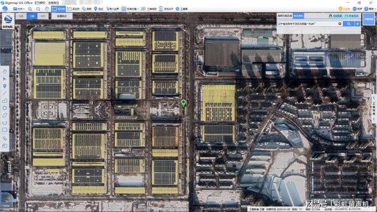
Task: Select the circle drawing tool in left sidebar
Action: tap(5, 108)
